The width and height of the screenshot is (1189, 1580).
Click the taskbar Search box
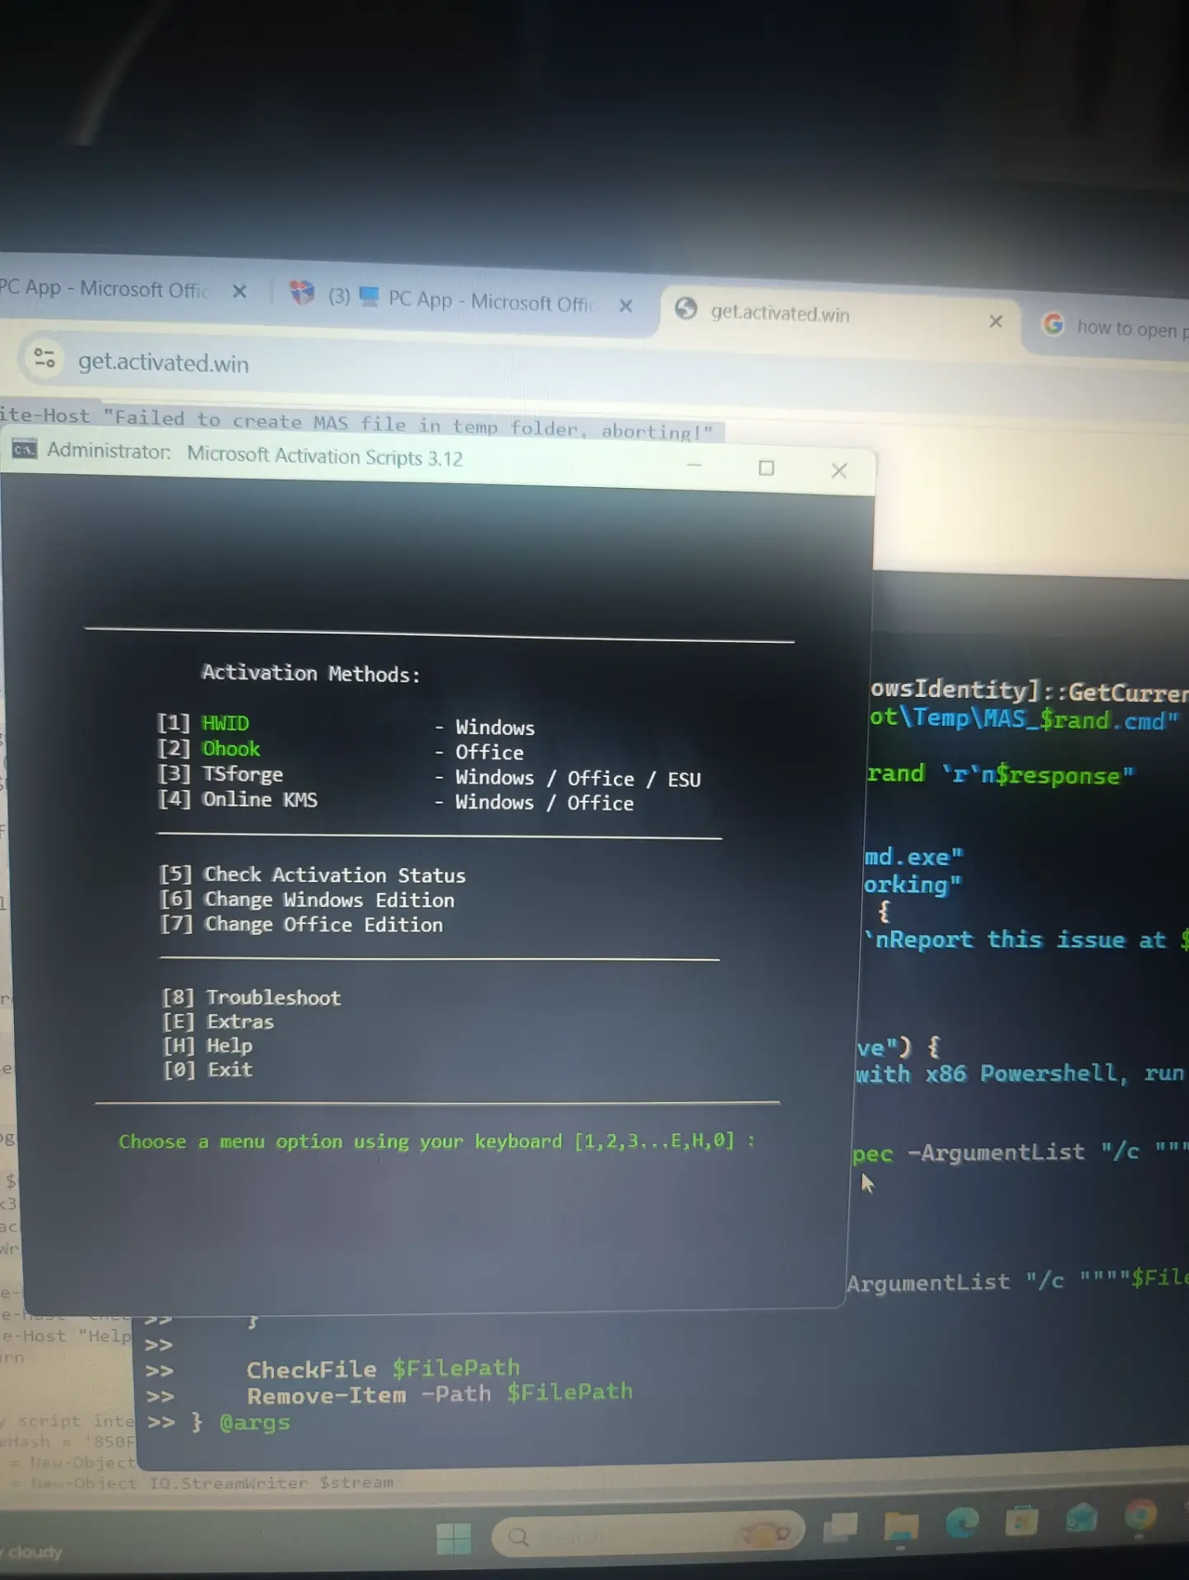(648, 1535)
